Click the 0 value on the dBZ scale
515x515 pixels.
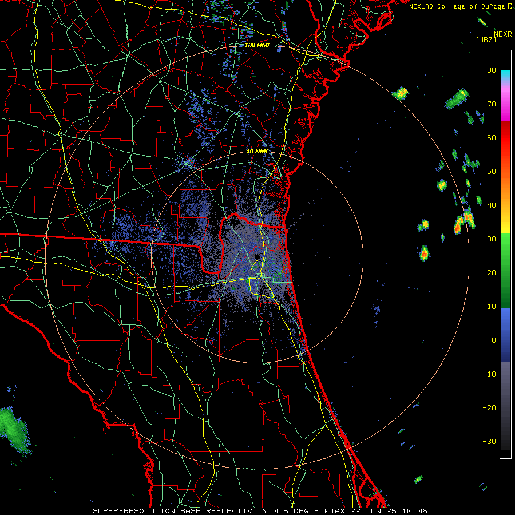(x=494, y=340)
